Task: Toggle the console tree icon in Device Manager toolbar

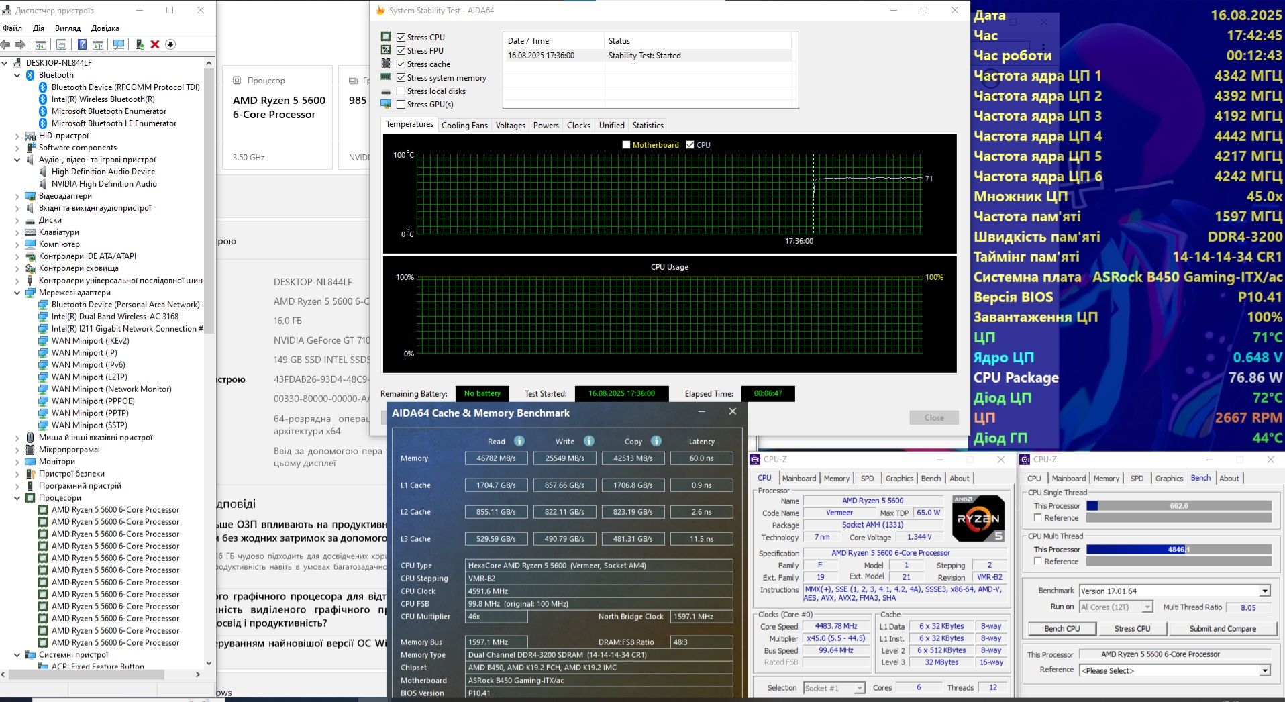Action: tap(41, 44)
